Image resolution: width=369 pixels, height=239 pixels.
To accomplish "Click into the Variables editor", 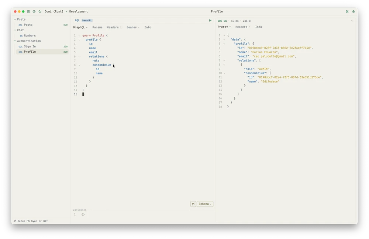I will pyautogui.click(x=143, y=215).
